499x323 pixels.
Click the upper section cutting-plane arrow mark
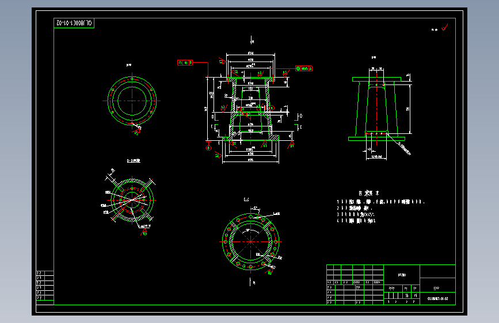coord(252,40)
